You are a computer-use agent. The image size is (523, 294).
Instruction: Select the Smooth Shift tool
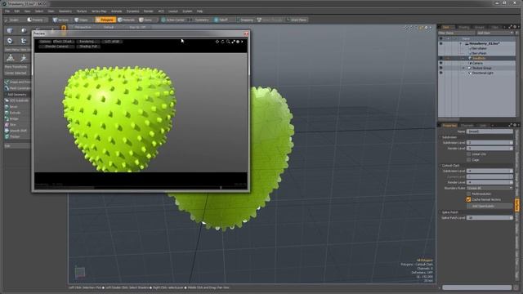coord(18,131)
